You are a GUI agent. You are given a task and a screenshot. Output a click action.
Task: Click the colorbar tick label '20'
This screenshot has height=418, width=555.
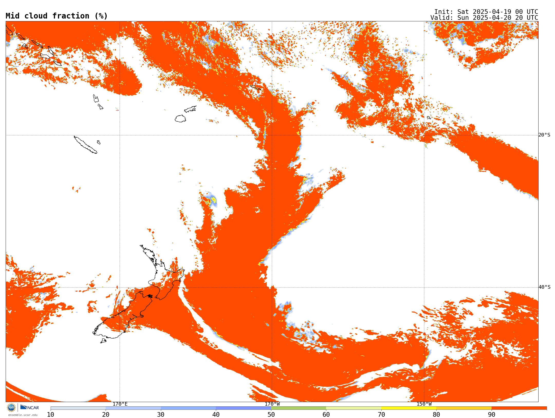point(106,415)
